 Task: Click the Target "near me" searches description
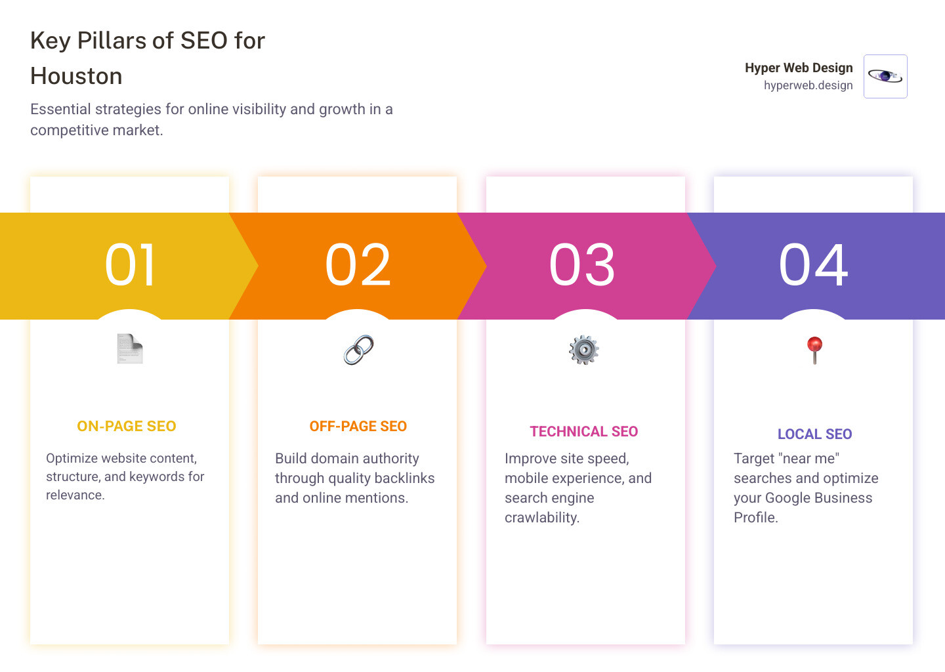[806, 488]
